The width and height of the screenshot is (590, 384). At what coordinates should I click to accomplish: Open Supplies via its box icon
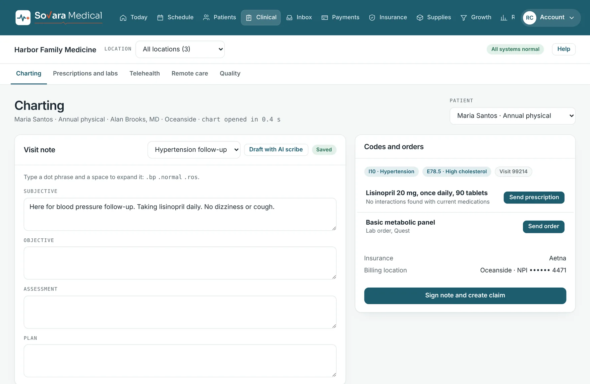[420, 17]
